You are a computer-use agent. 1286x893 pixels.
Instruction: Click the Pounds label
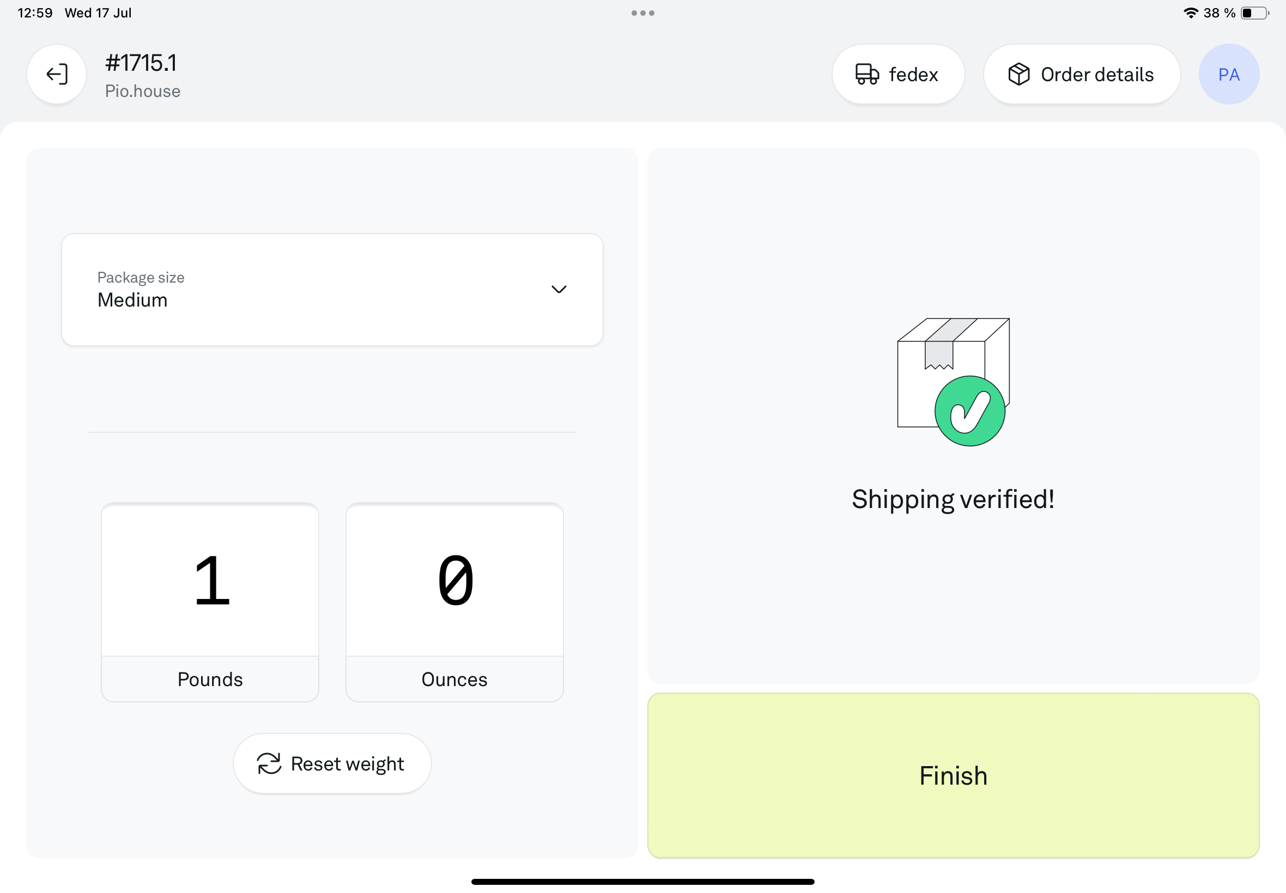coord(210,678)
